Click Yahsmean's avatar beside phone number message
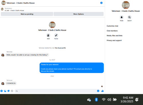 click(3, 83)
